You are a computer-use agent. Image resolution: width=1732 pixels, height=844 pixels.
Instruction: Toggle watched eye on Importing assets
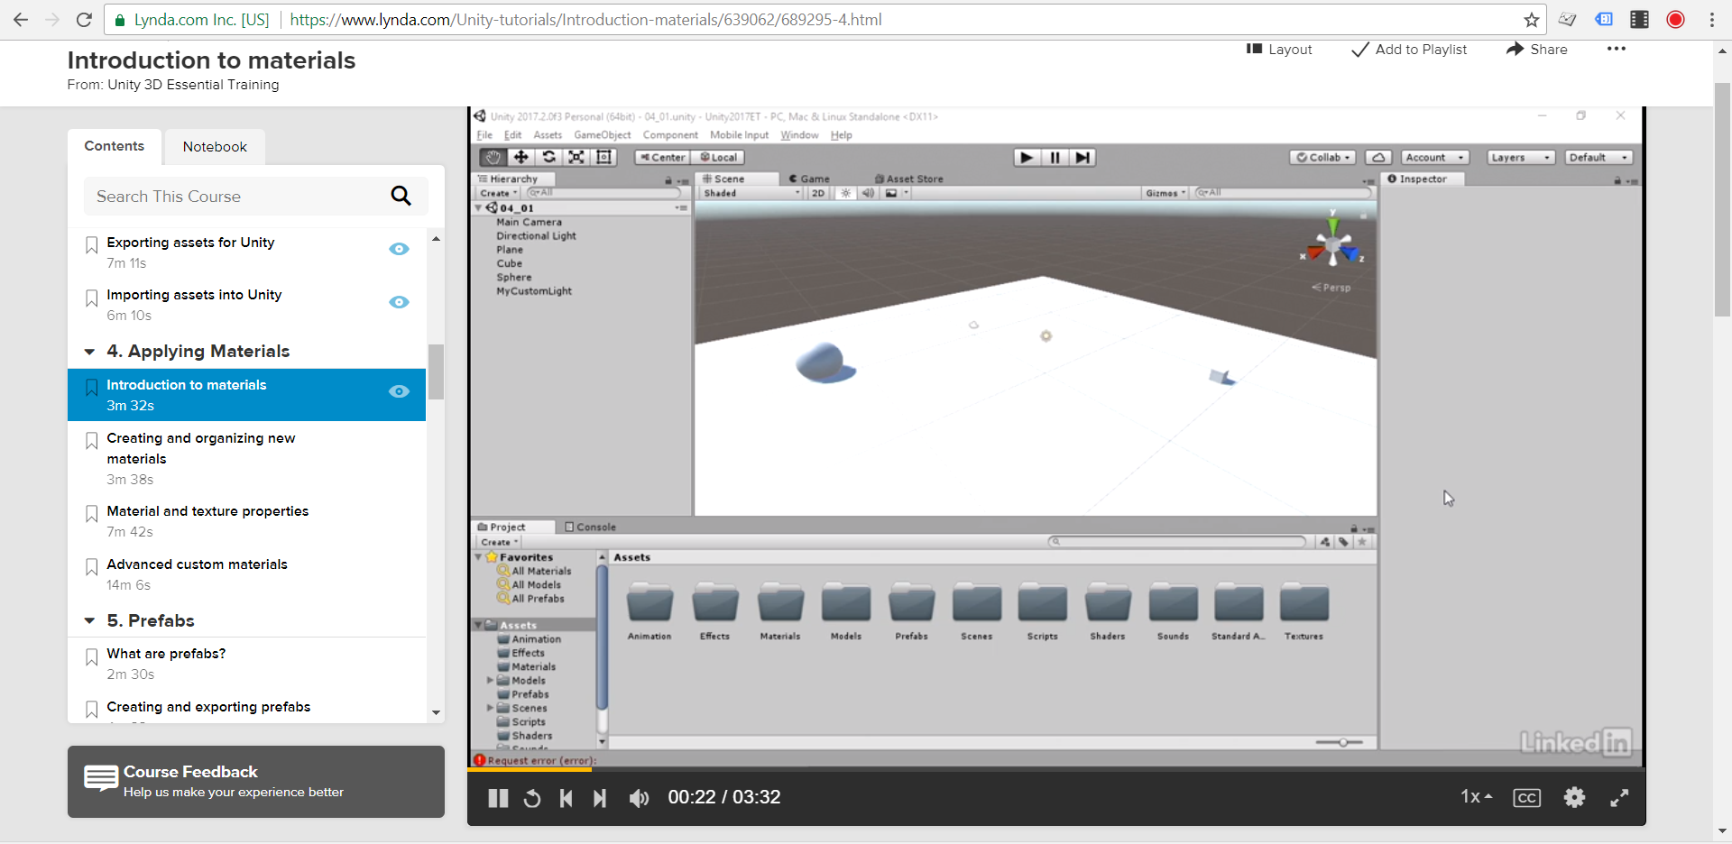tap(399, 302)
